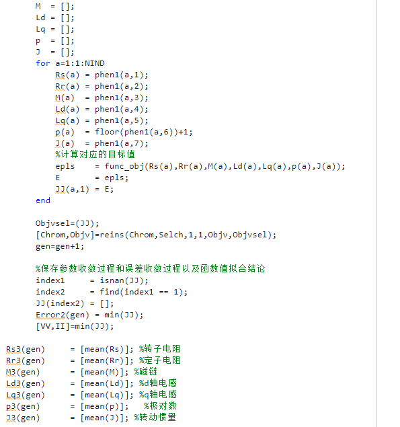Click the '[VV,II]=min(JJ);' line

point(75,327)
